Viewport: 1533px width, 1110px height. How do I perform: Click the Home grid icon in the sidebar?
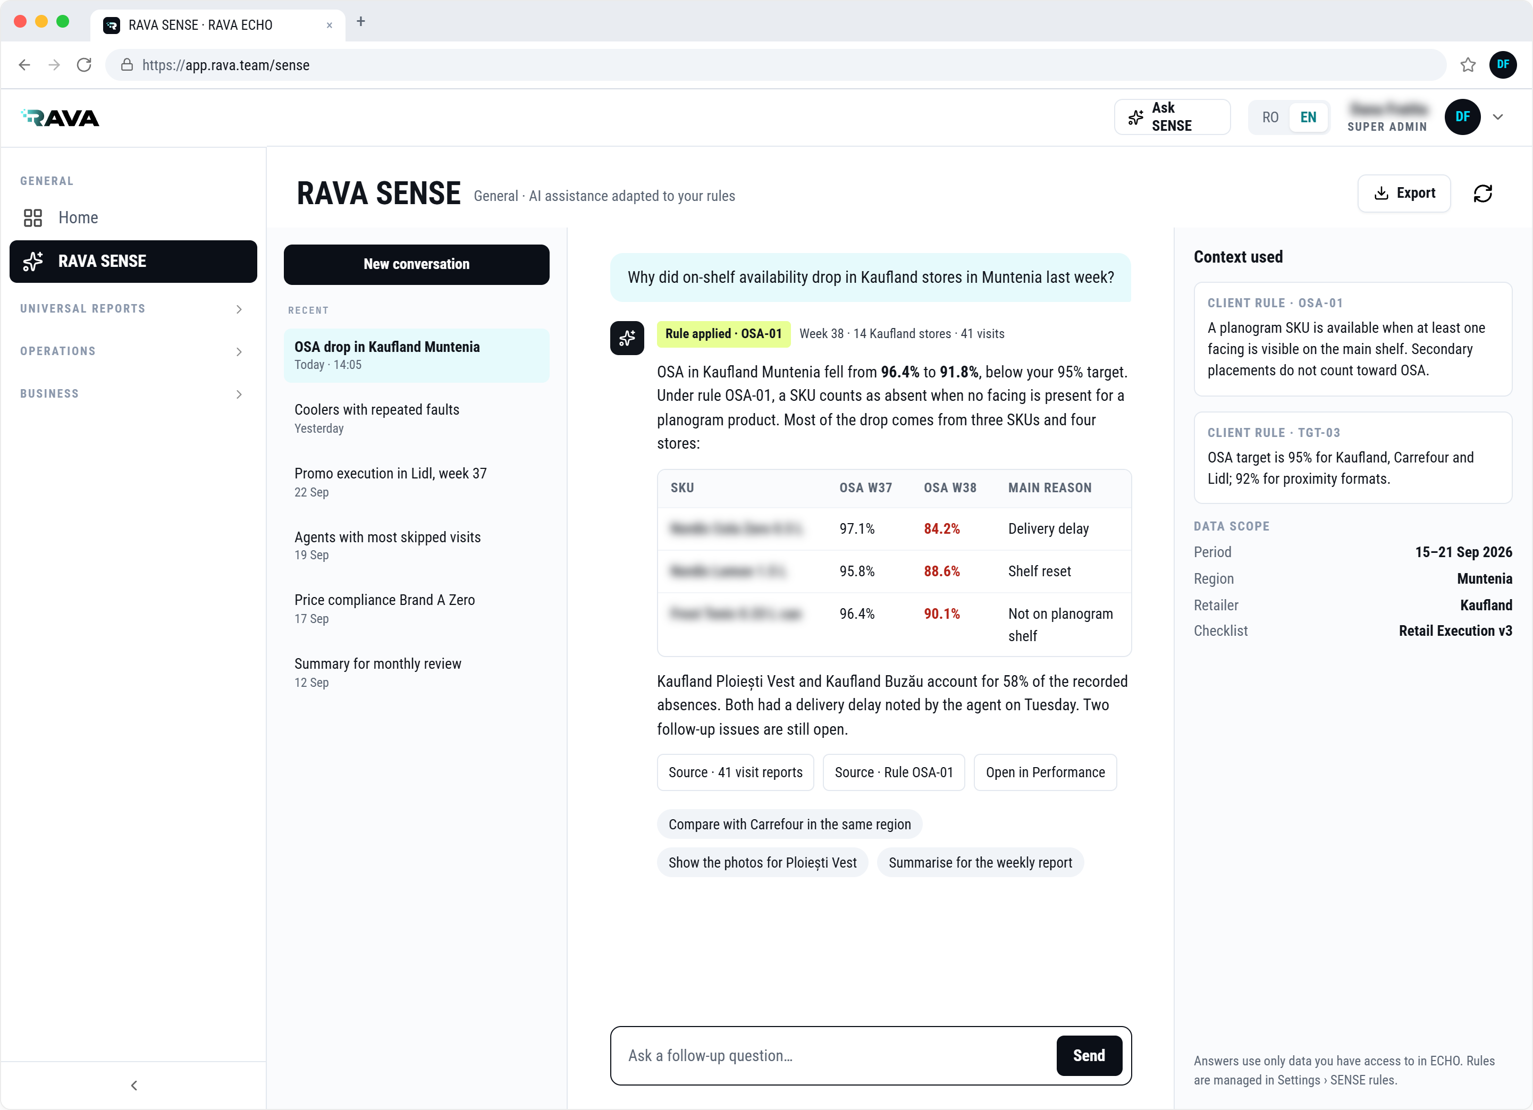pos(32,217)
